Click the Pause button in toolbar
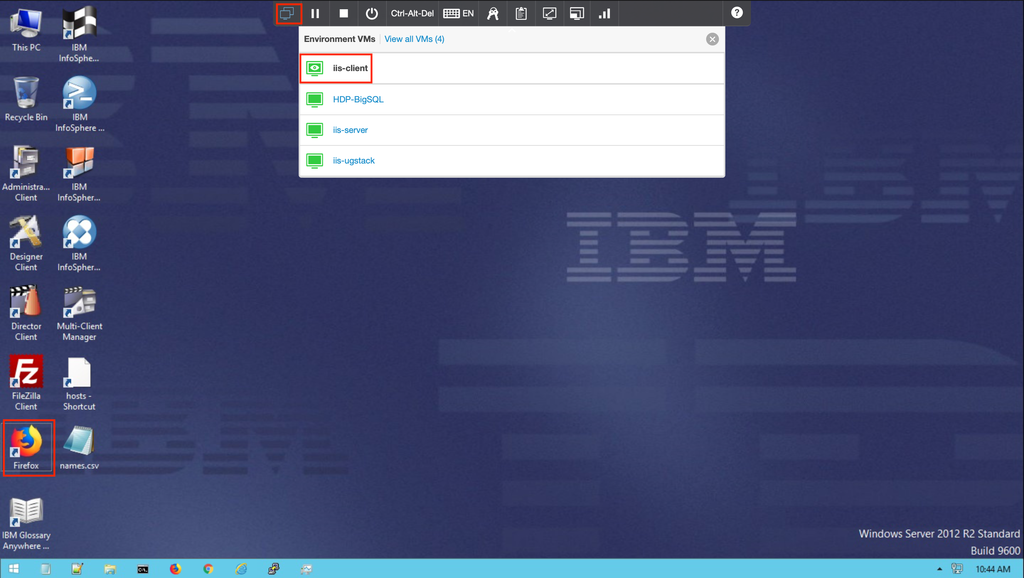1024x578 pixels. (316, 14)
